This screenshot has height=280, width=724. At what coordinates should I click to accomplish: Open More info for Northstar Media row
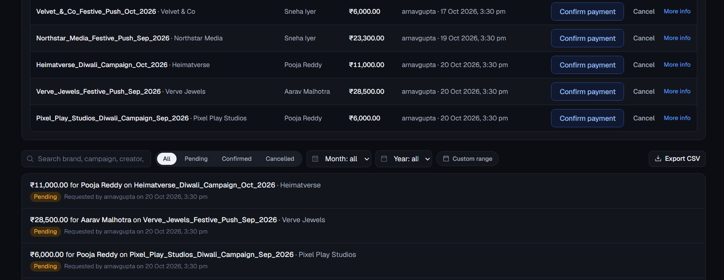(677, 38)
